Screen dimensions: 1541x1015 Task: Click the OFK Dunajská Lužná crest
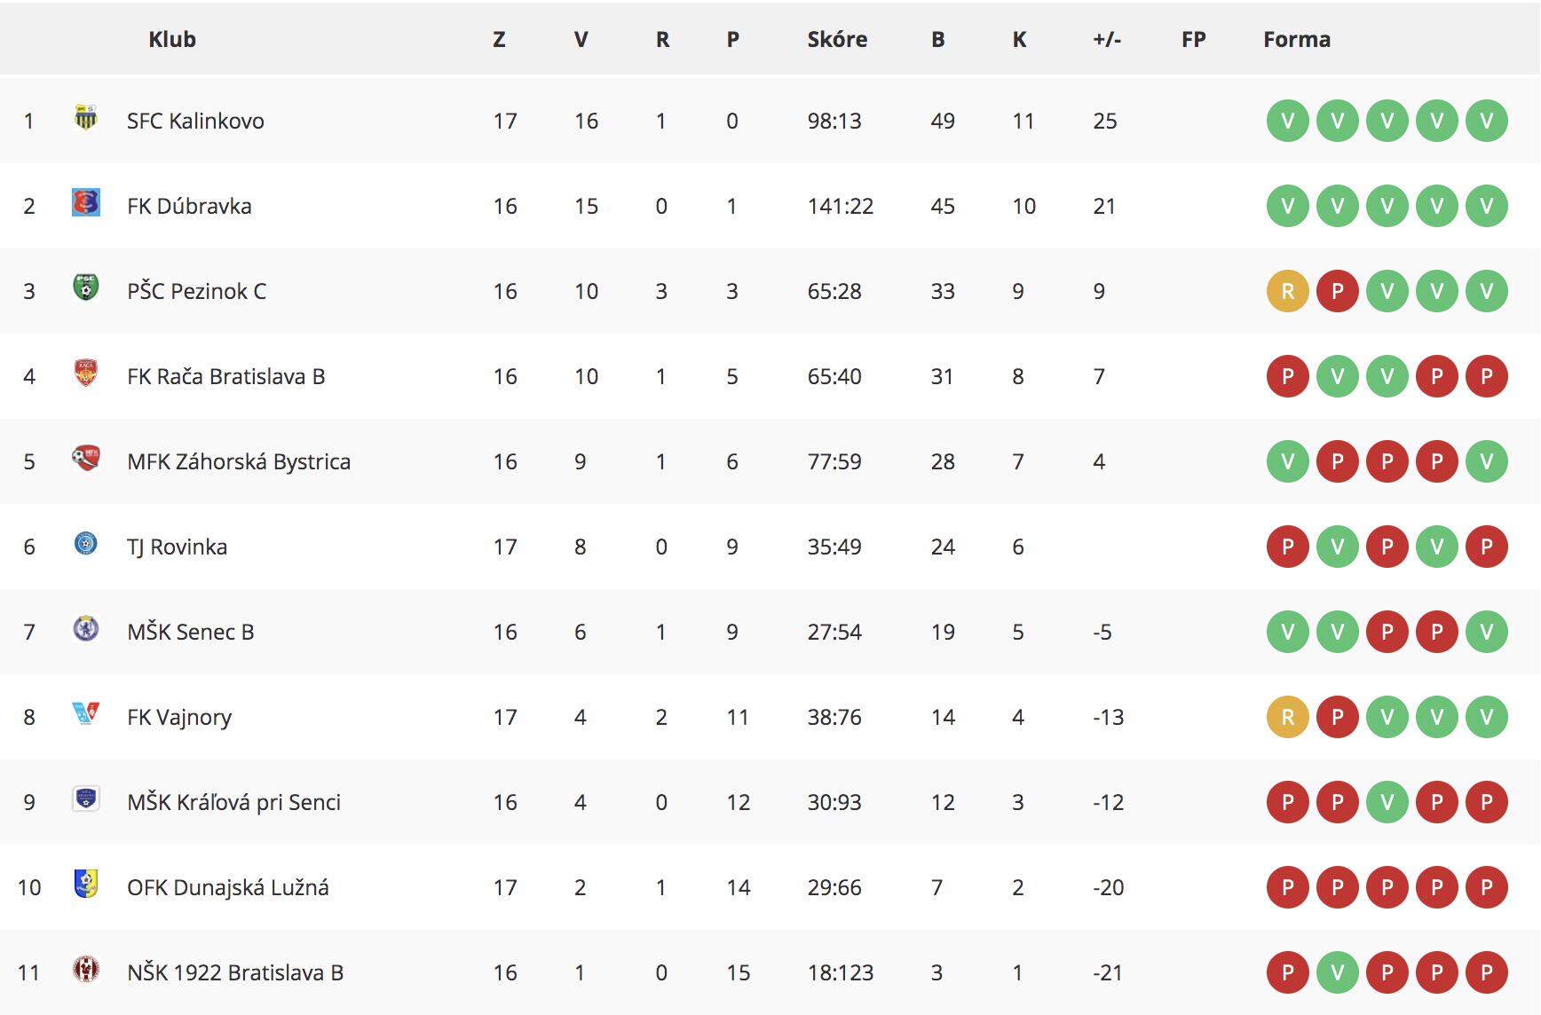[86, 885]
